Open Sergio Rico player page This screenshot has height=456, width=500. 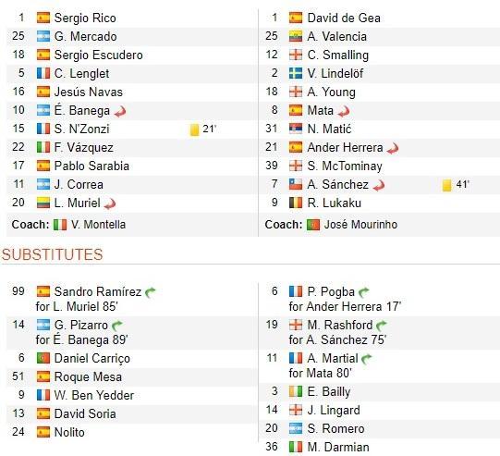85,18
